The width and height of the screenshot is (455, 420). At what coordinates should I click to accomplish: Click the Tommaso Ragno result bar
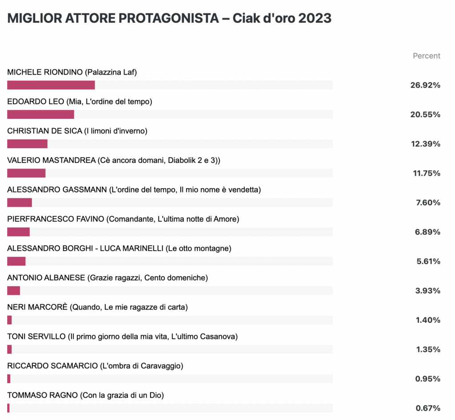(x=170, y=408)
